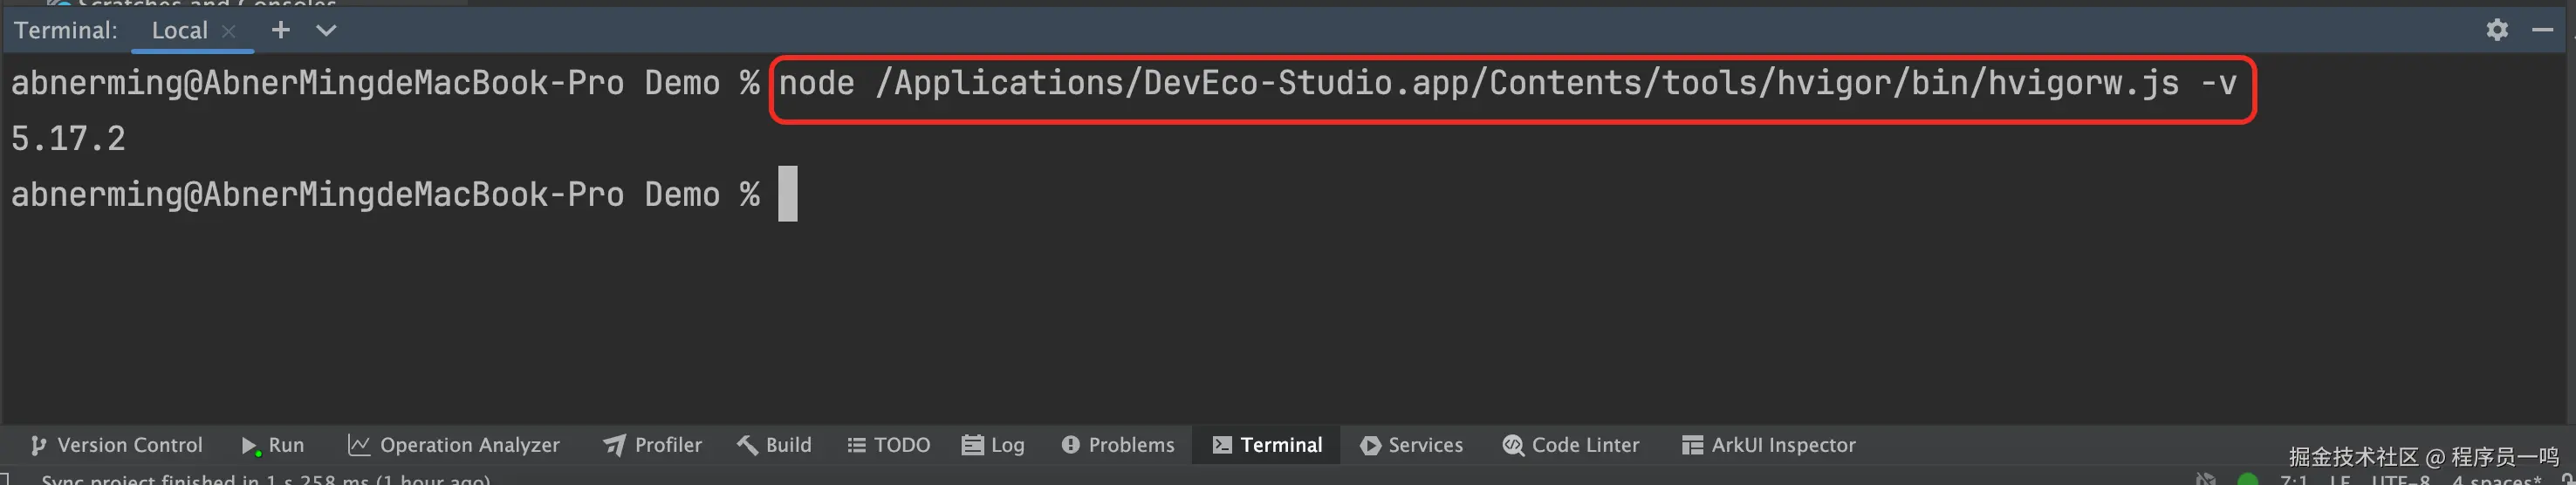The height and width of the screenshot is (485, 2576).
Task: Add a new terminal session
Action: click(x=281, y=30)
